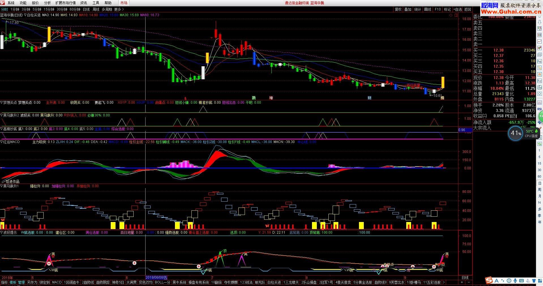Select the 另存为 template option
Image resolution: width=543 pixels, height=286 pixels.
(32, 282)
